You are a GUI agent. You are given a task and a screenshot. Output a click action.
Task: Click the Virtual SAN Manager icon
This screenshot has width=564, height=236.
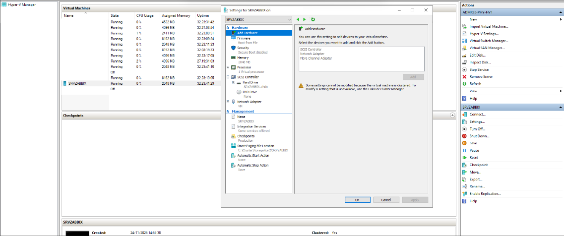464,48
